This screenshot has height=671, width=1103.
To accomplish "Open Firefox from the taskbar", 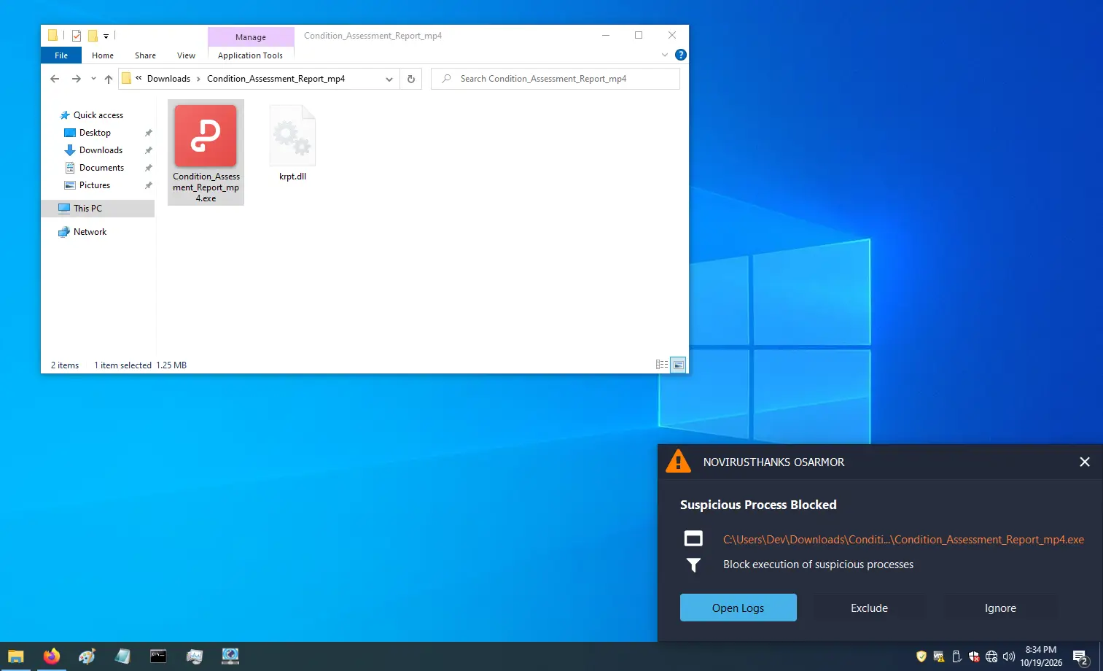I will click(51, 656).
